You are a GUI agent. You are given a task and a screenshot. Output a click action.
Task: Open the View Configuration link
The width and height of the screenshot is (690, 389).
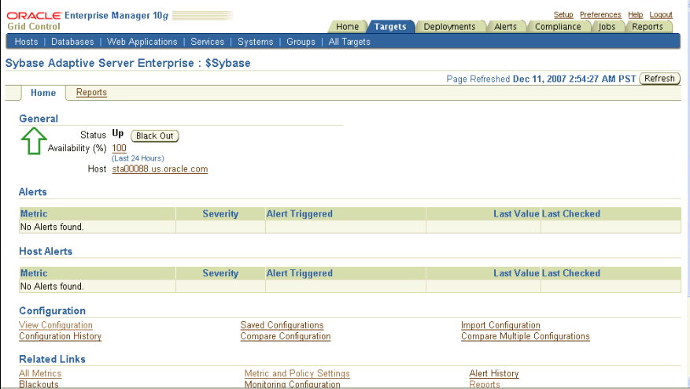pos(56,325)
